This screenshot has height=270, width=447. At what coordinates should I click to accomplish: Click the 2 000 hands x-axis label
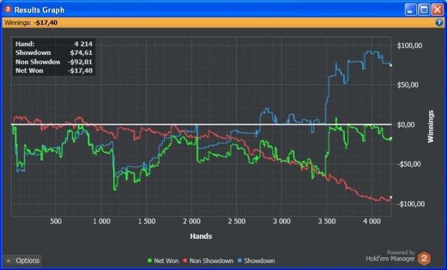pyautogui.click(x=192, y=221)
